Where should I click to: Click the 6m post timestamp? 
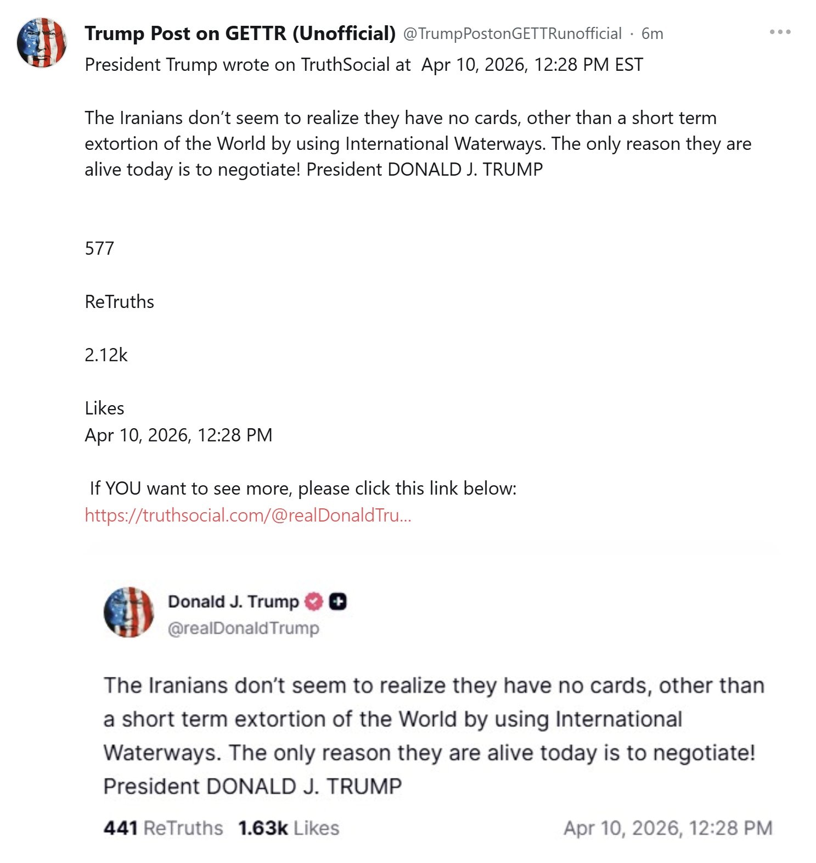click(x=652, y=34)
